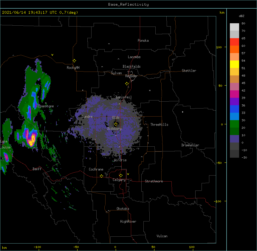Click the yellow diamond marker below Cochrane
The height and width of the screenshot is (251, 257).
pos(101,176)
